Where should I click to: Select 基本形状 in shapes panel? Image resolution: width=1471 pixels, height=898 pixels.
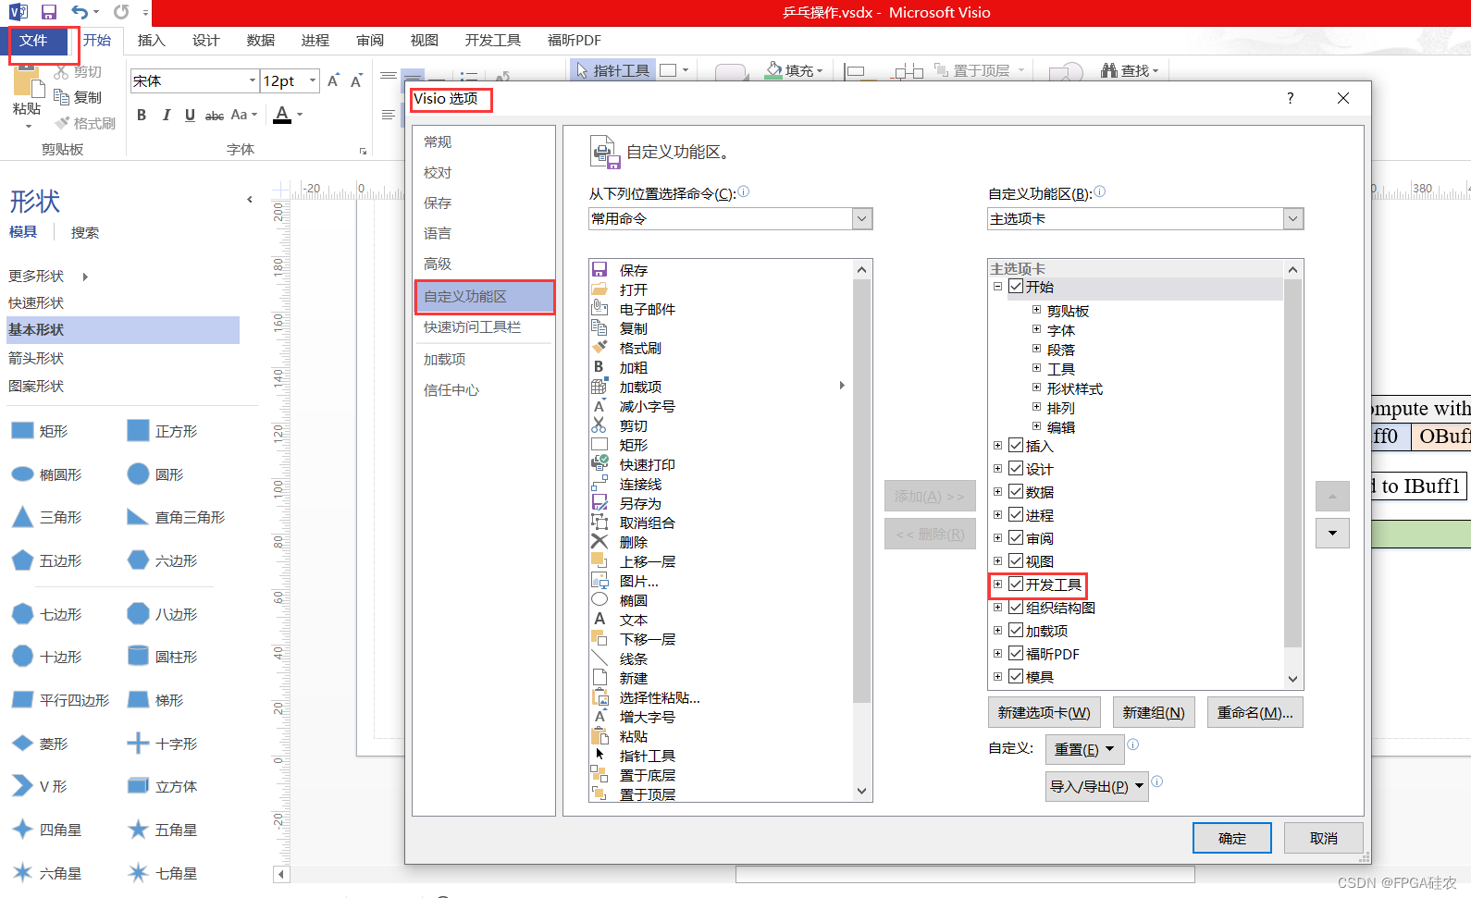(123, 330)
